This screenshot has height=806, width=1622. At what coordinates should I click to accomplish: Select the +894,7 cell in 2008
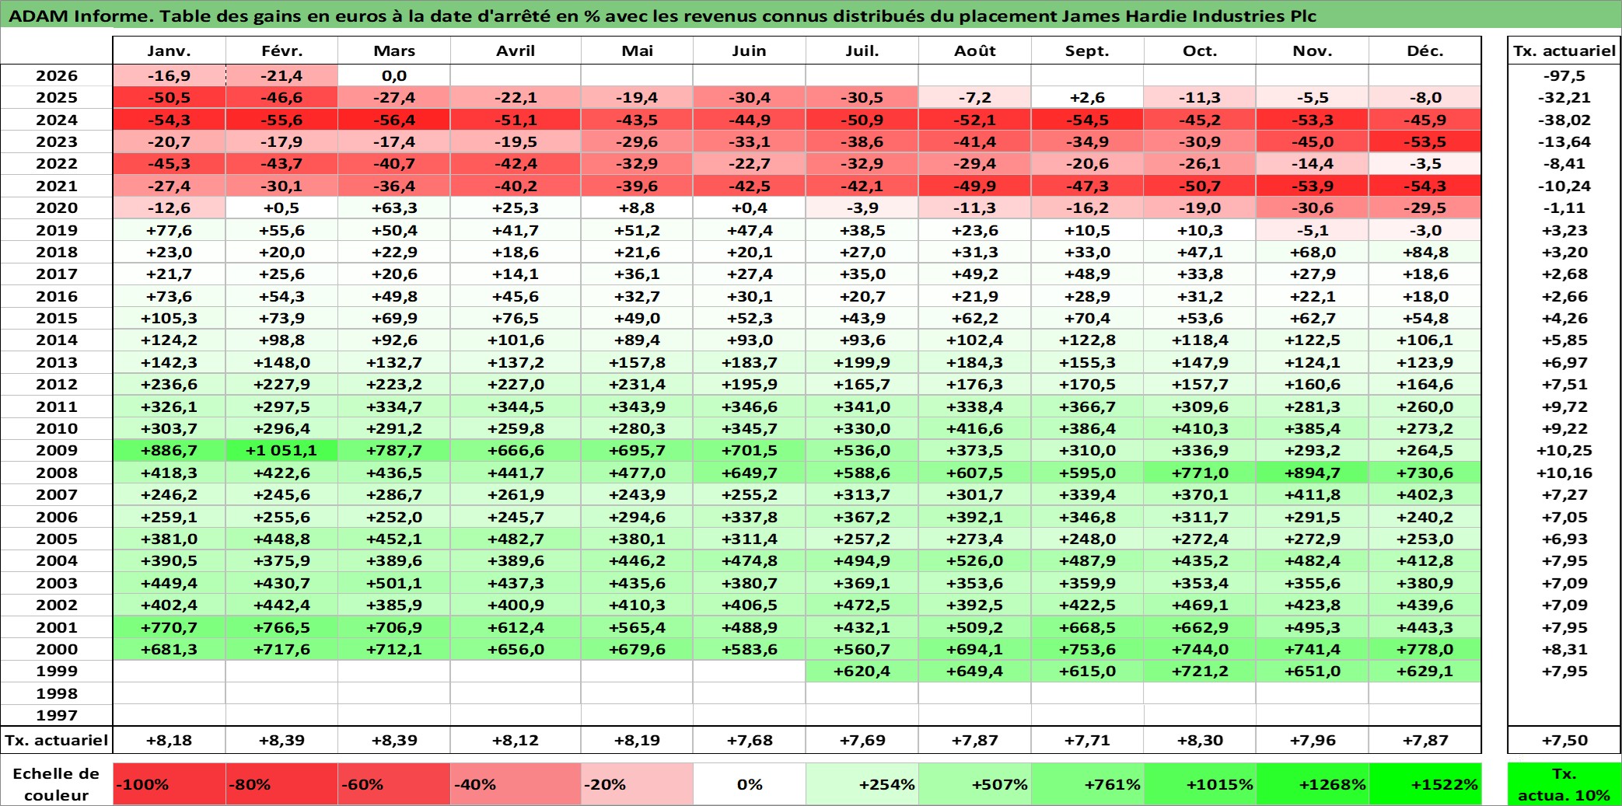pos(1313,473)
